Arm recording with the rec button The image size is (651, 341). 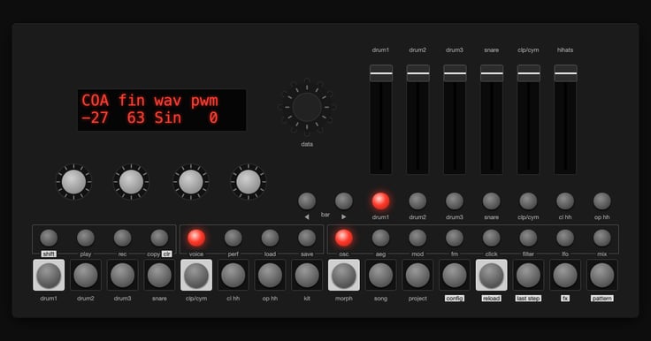pyautogui.click(x=122, y=239)
